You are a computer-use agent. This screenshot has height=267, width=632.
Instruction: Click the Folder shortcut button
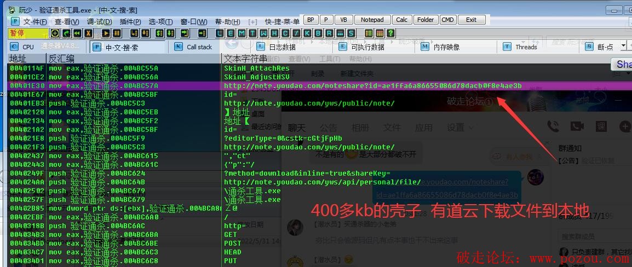[425, 20]
